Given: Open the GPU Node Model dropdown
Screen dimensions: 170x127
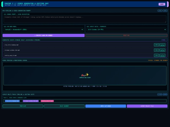Looking at the screenshot, I should [43, 29].
